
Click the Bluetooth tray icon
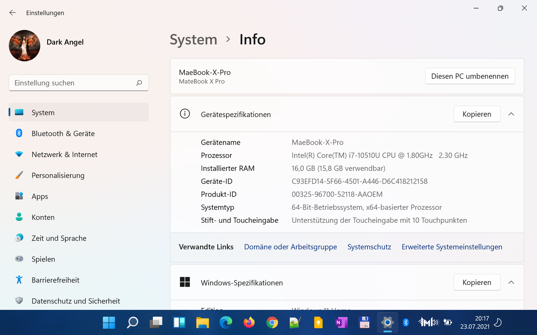coord(406,323)
